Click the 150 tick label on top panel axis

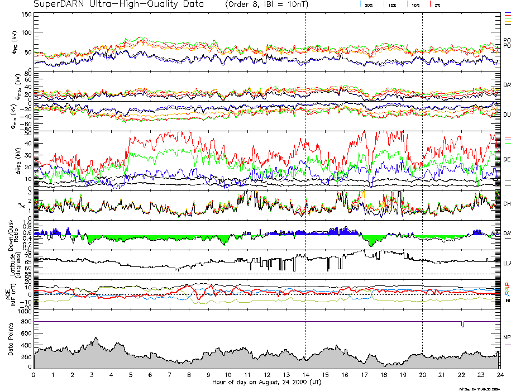tap(26, 14)
